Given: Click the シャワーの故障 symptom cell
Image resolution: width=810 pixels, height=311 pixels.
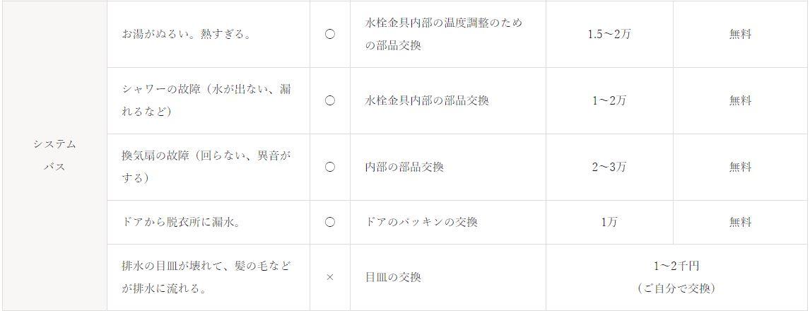Looking at the screenshot, I should click(206, 100).
